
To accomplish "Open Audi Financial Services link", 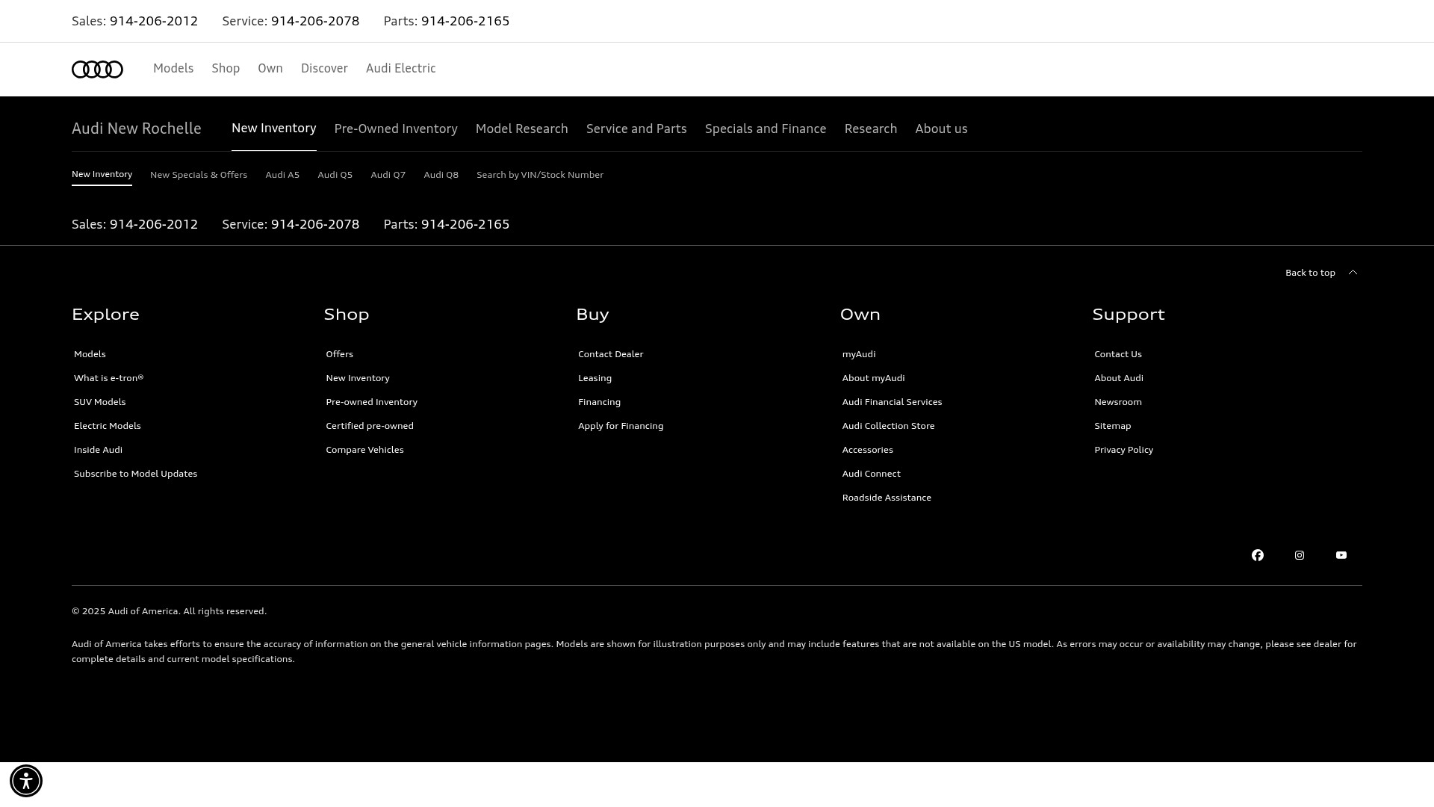I will pos(892,402).
